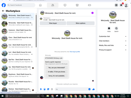Viewport: 131px width, 98px height.
Task: Click the Type here to search box
Action: pos(22,96)
